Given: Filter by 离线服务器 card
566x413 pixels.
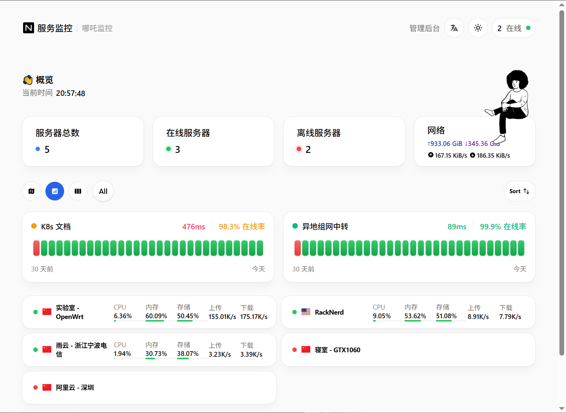Looking at the screenshot, I should (x=344, y=141).
